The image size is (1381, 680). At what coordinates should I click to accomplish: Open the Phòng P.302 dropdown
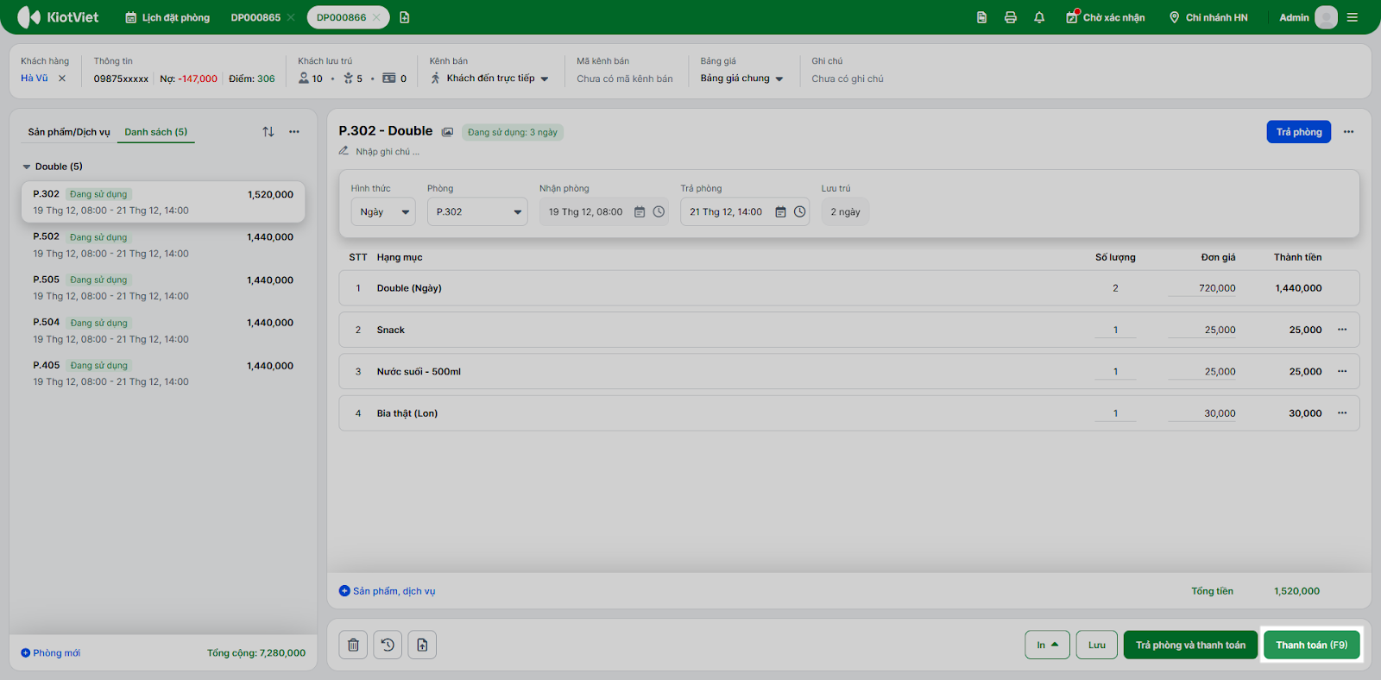(477, 212)
